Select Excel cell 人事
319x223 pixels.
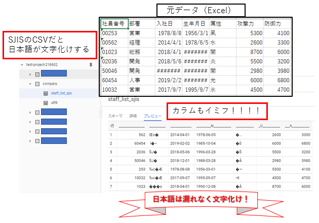pyautogui.click(x=142, y=80)
